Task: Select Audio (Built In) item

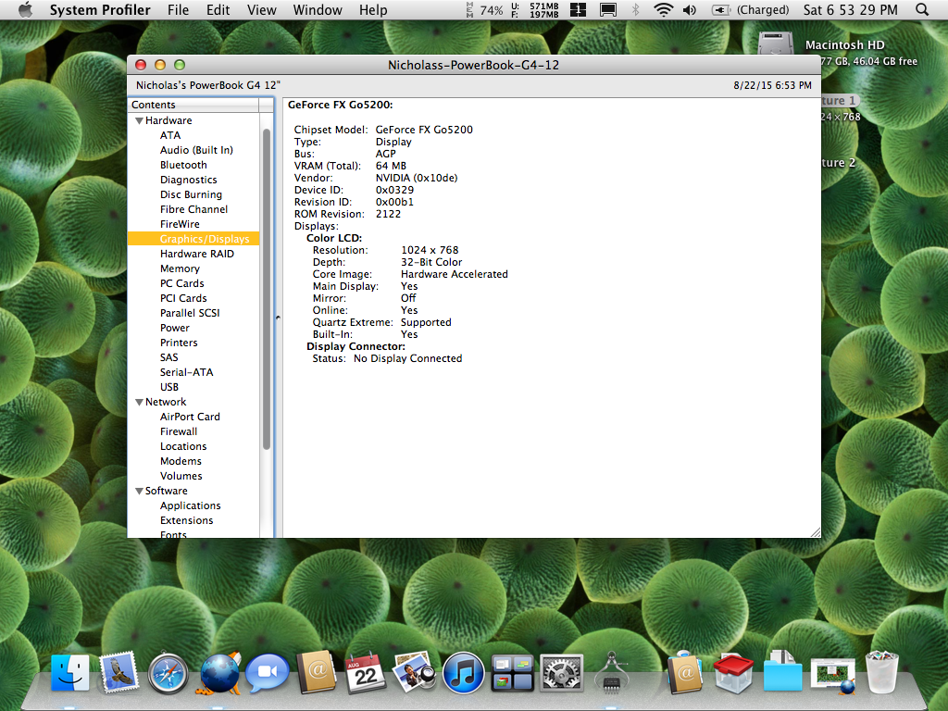Action: tap(196, 150)
